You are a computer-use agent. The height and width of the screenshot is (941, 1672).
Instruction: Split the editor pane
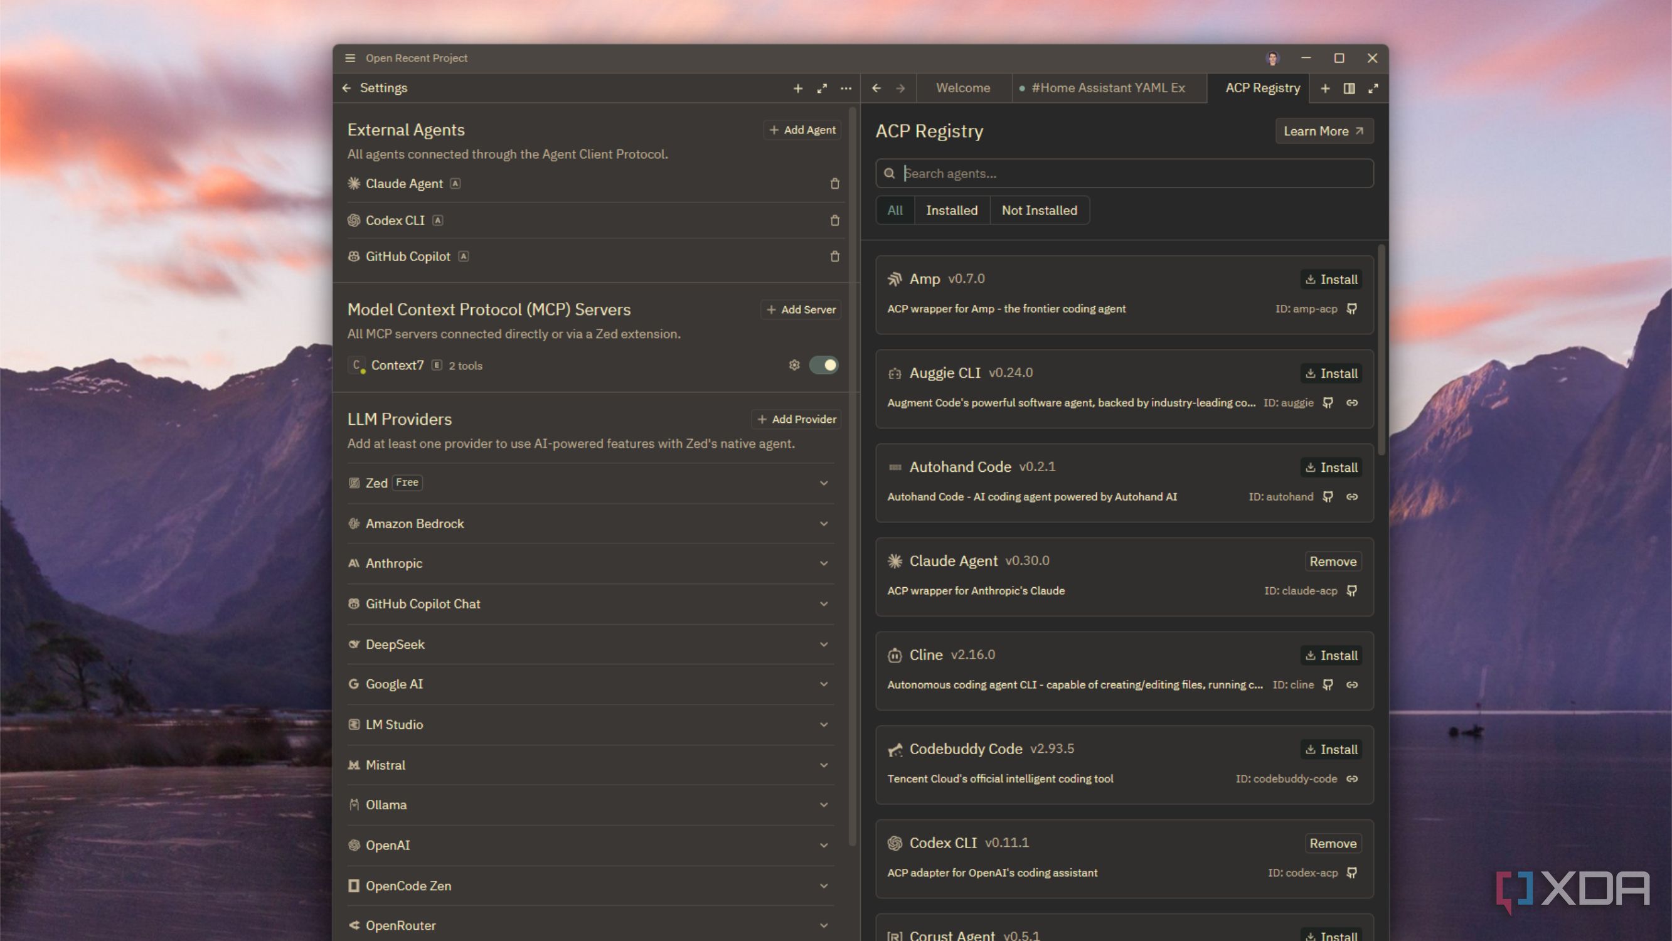tap(1349, 88)
